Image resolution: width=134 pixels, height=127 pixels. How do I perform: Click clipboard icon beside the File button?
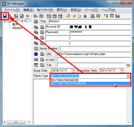coord(42,65)
